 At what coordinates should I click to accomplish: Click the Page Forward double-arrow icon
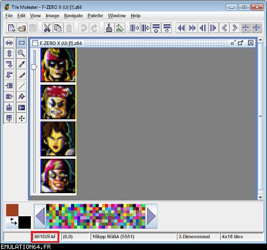192,28
